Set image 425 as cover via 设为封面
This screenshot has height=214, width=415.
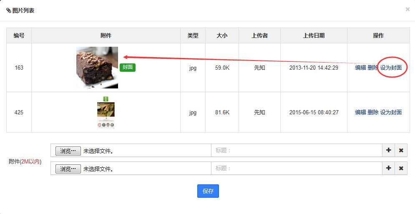tap(391, 112)
